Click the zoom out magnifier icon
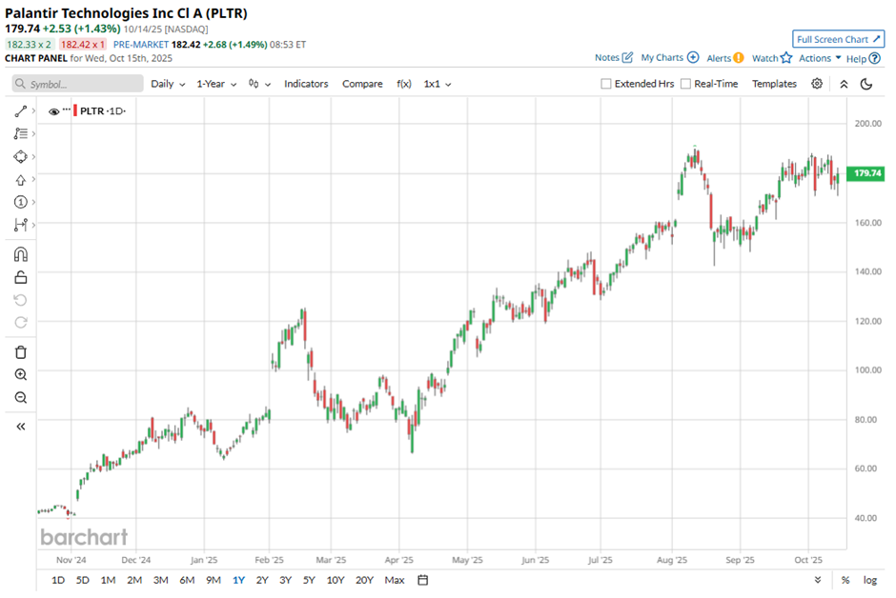The height and width of the screenshot is (598, 896). [x=20, y=398]
